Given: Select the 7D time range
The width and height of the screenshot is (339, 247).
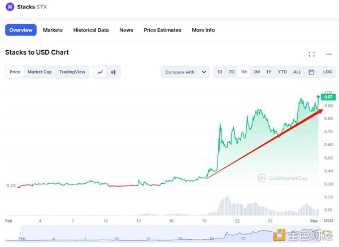Looking at the screenshot, I should point(231,72).
